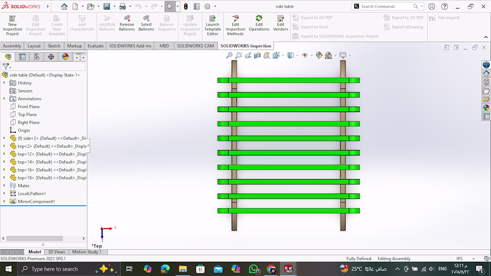Click the Windows Start button

[x=8, y=269]
